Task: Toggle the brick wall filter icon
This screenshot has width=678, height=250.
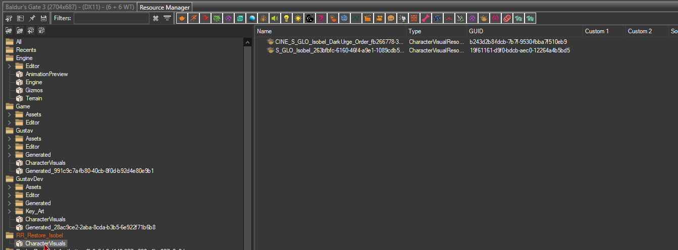Action: coord(413,18)
